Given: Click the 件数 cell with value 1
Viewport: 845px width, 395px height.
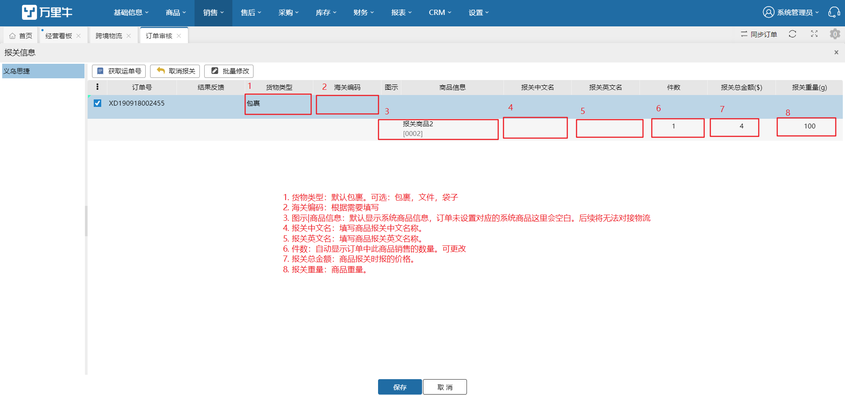Looking at the screenshot, I should tap(678, 128).
